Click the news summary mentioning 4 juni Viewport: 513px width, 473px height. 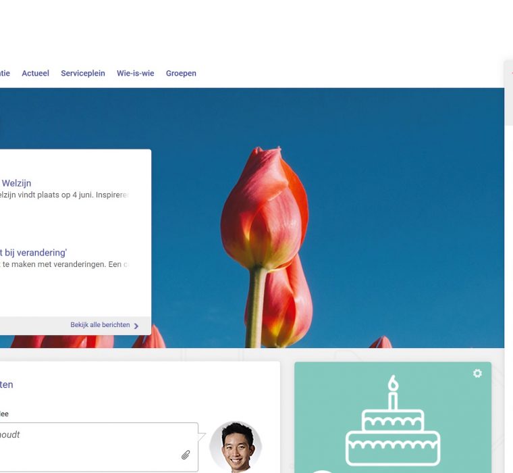[x=64, y=195]
